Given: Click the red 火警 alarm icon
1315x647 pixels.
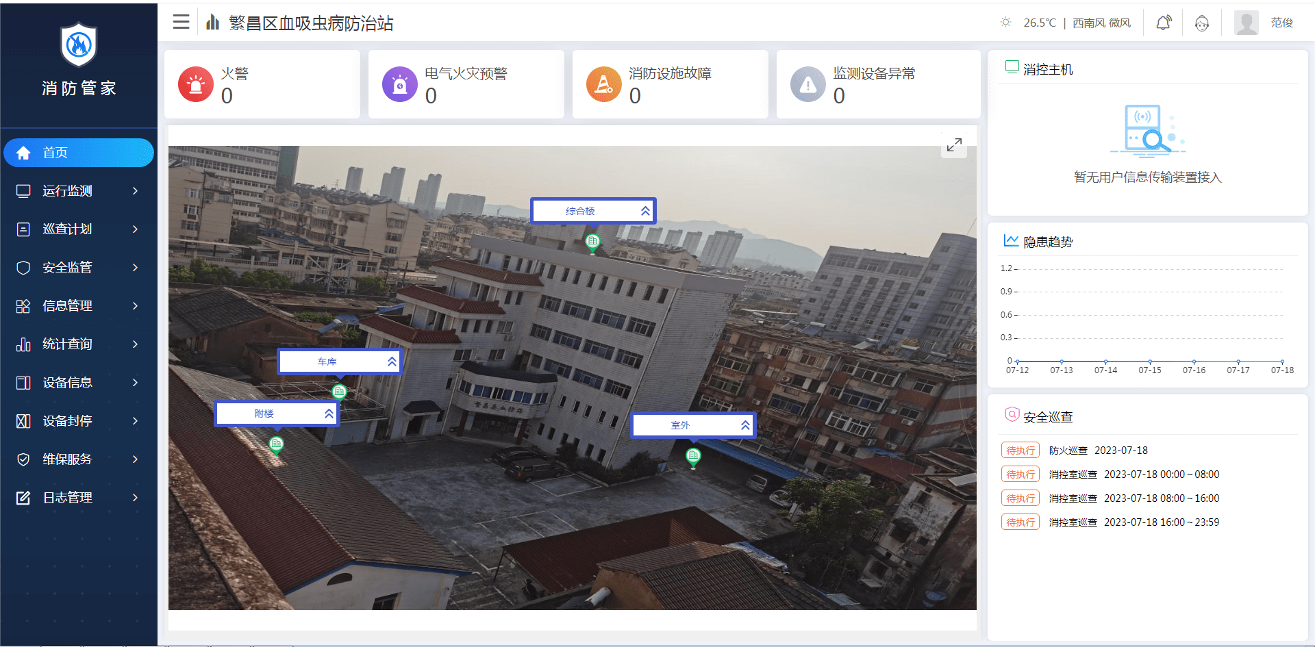Looking at the screenshot, I should click(x=196, y=84).
